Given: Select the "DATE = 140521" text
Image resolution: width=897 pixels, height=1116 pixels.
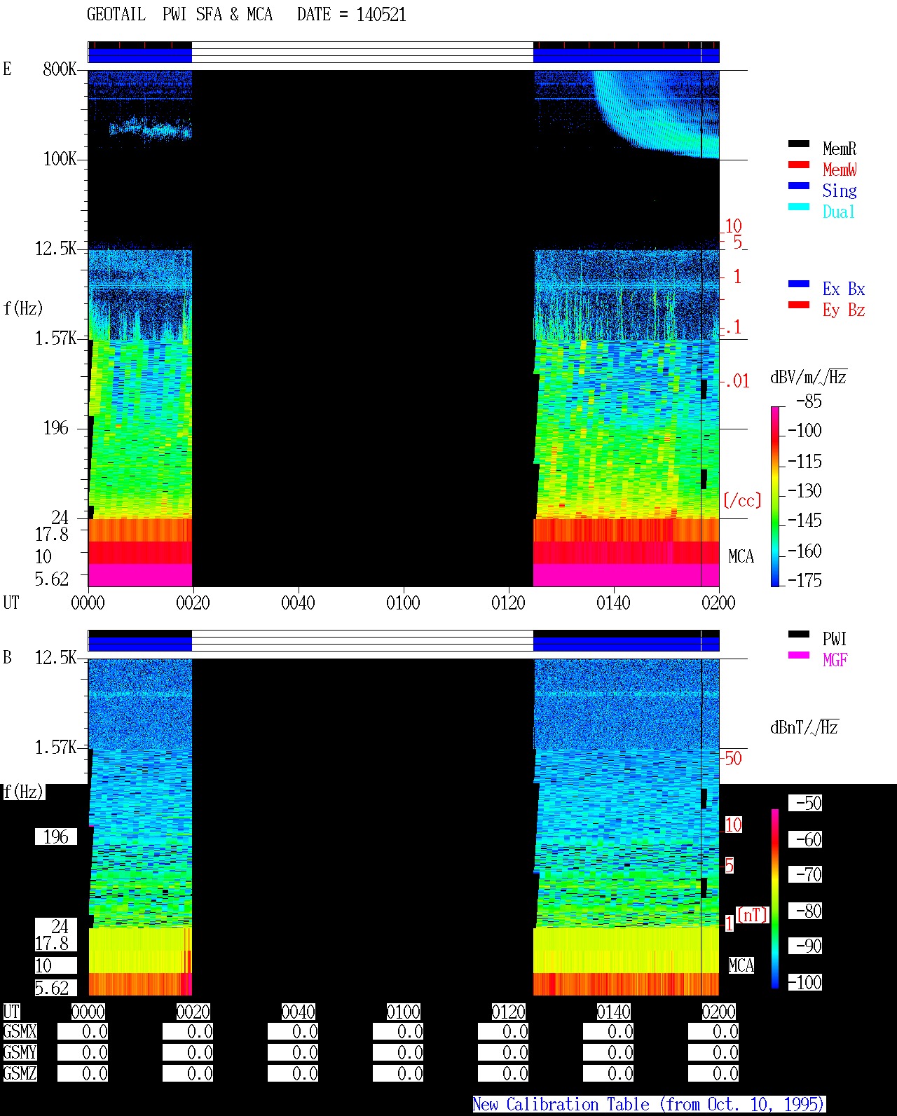Looking at the screenshot, I should click(x=352, y=15).
